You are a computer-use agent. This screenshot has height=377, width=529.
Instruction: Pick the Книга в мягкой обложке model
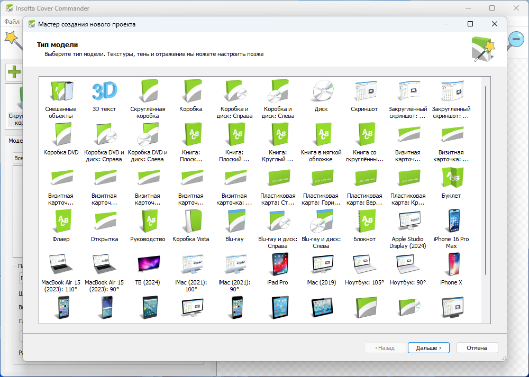(x=321, y=135)
